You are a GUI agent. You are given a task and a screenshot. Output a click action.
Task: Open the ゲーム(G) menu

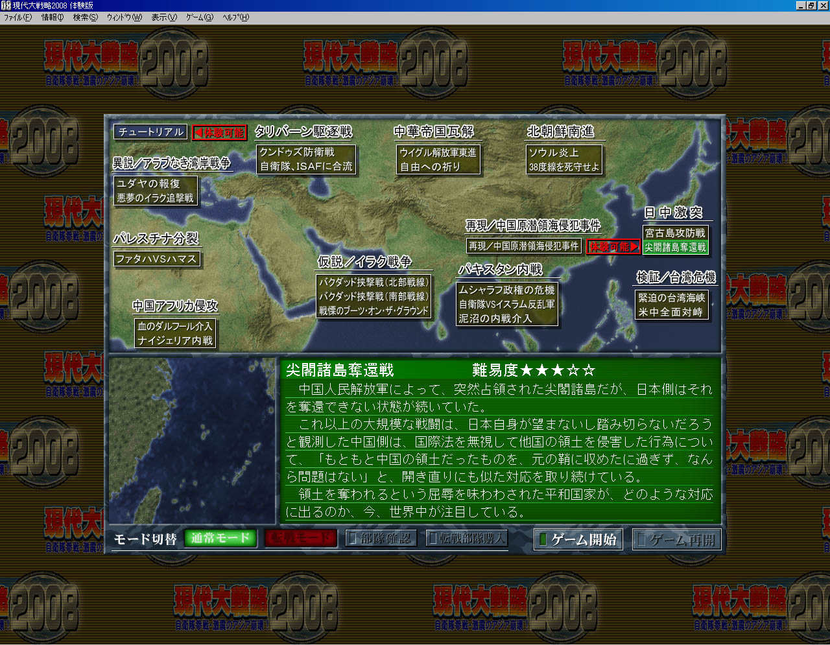coord(199,18)
